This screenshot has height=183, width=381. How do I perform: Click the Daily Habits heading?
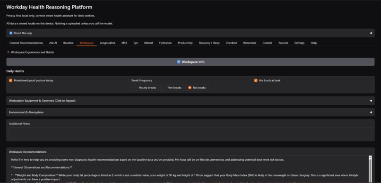click(15, 71)
